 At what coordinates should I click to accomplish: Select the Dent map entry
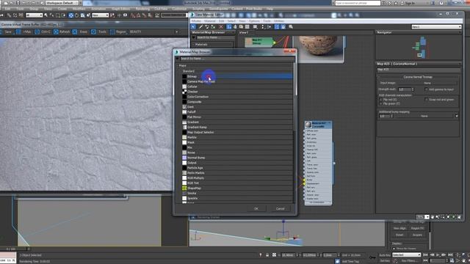coord(236,107)
